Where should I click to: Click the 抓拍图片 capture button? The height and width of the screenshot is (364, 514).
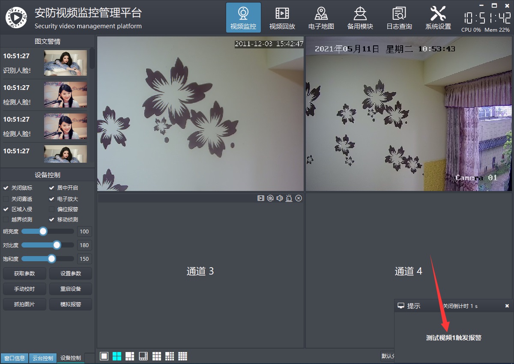click(24, 304)
